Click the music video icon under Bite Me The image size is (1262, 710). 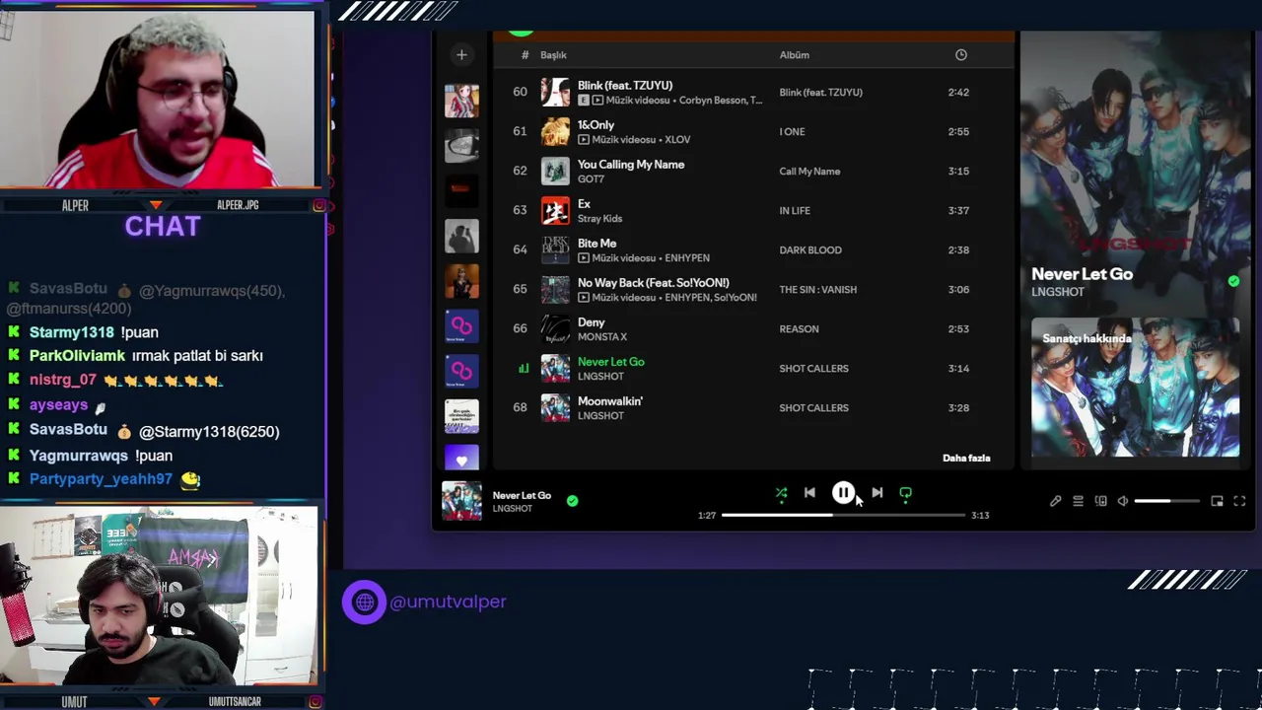[584, 258]
